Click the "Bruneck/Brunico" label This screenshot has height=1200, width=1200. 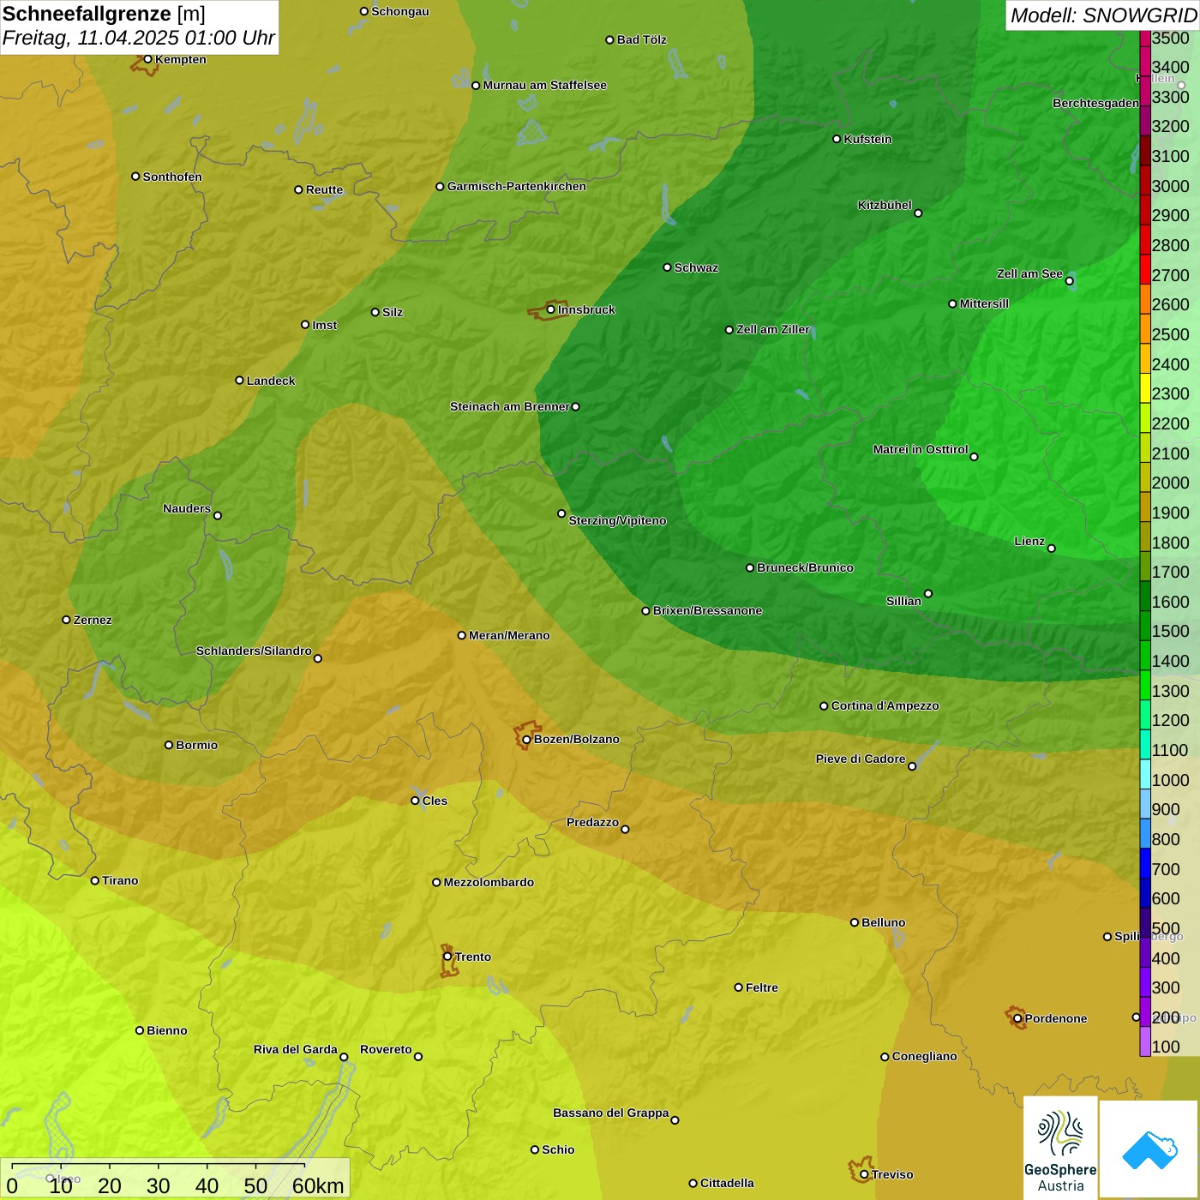(805, 567)
